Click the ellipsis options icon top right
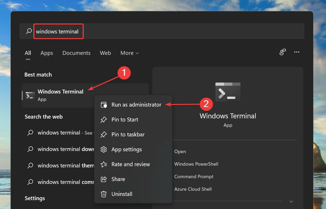This screenshot has width=326, height=209. click(297, 52)
